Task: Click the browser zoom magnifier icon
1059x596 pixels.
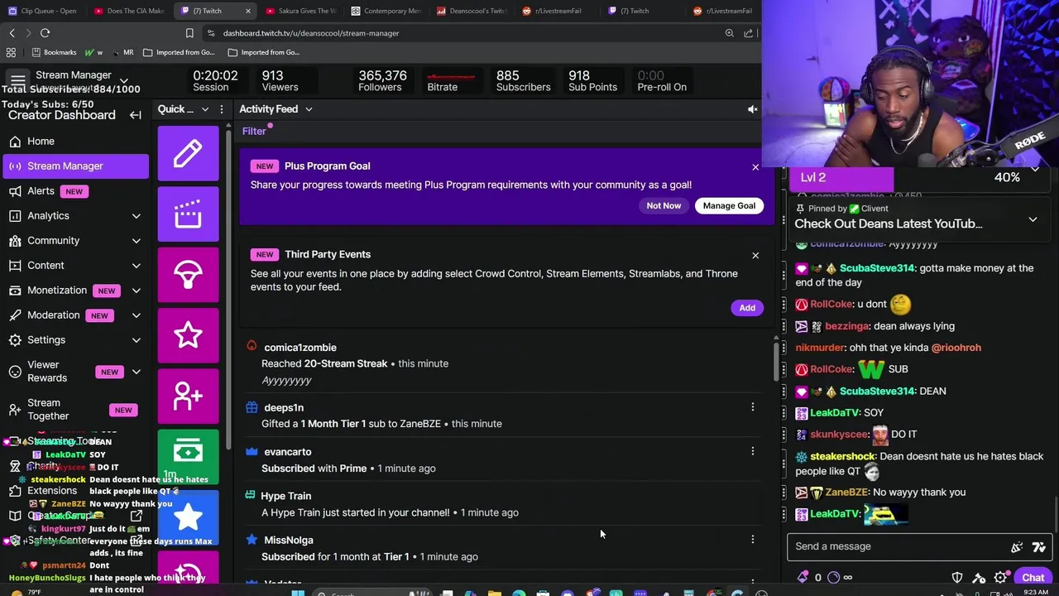Action: tap(729, 33)
